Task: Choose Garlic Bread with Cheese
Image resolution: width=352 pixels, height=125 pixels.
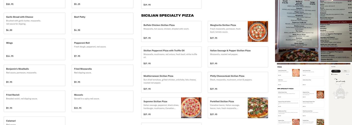Action: tap(34, 23)
